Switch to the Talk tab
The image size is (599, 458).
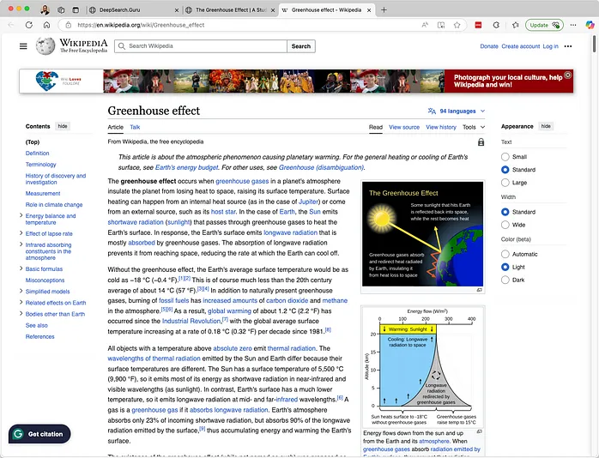[135, 127]
